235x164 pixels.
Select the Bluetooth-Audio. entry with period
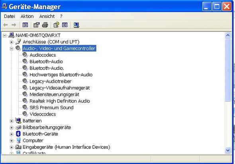point(47,68)
